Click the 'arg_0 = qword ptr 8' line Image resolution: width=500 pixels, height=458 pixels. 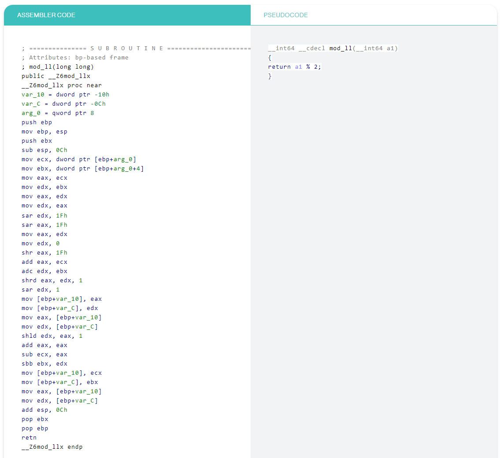[x=58, y=113]
